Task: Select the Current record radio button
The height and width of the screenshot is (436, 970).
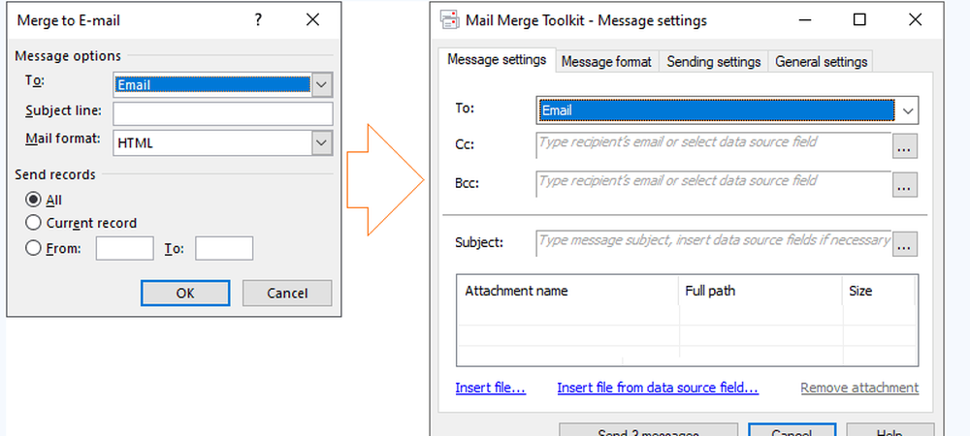Action: pyautogui.click(x=33, y=223)
